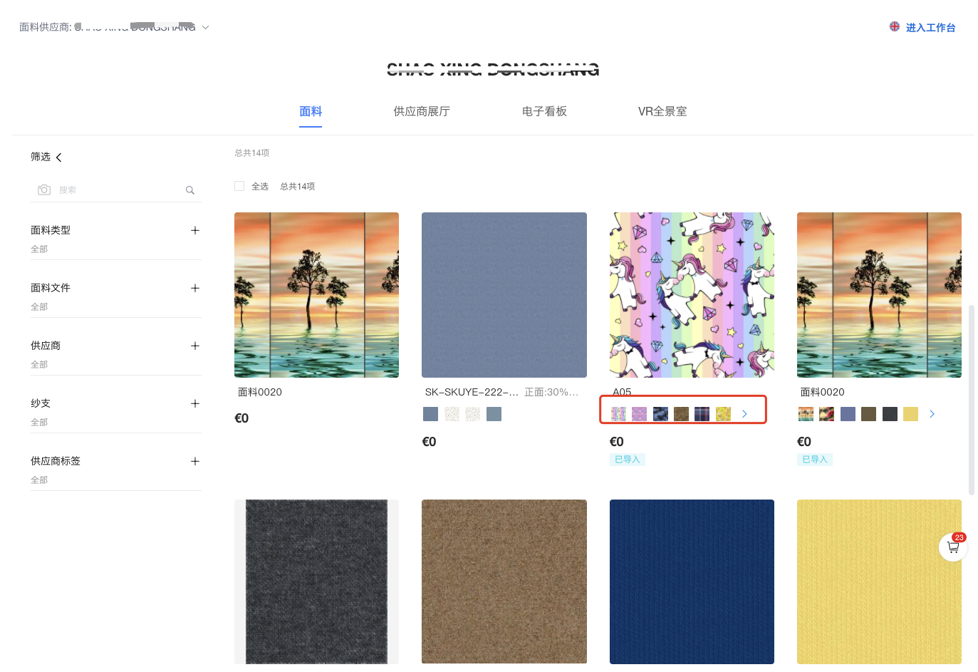Click the 进入工作台 link
978x672 pixels.
930,28
